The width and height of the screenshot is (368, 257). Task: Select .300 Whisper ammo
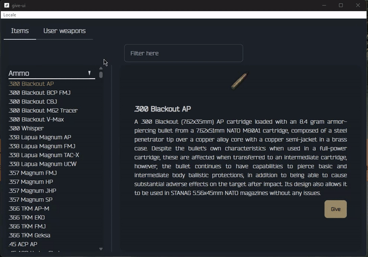[26, 128]
